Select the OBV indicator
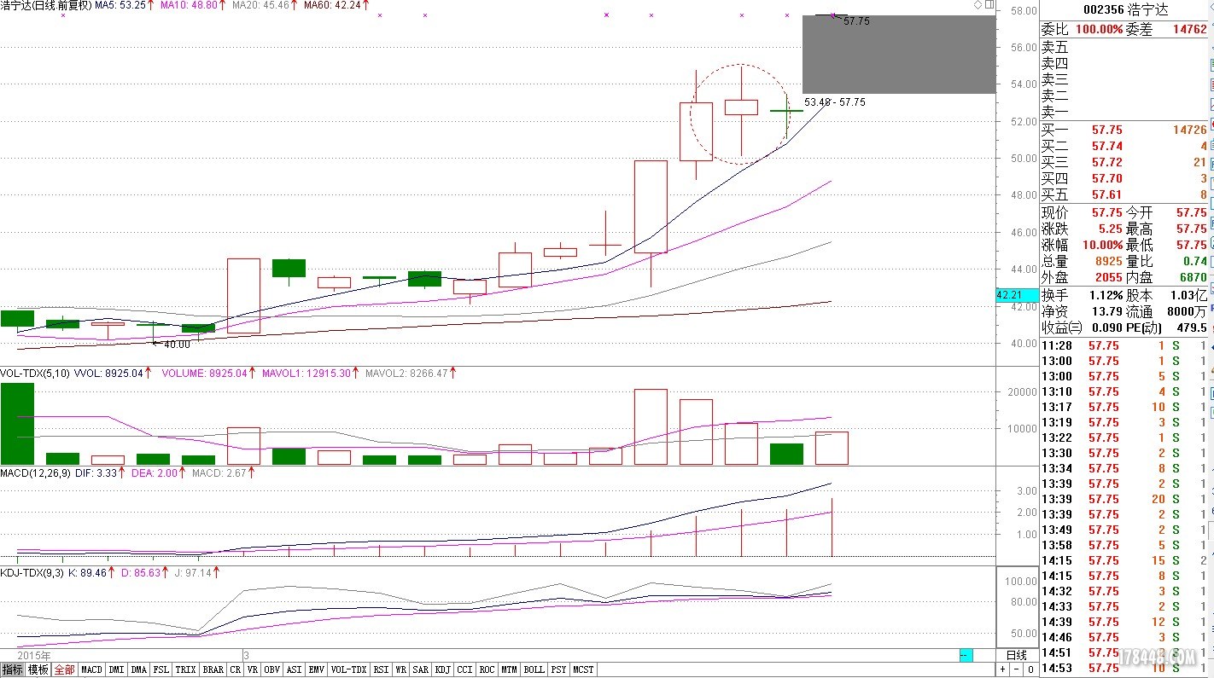Viewport: 1214px width, 678px height. click(272, 670)
